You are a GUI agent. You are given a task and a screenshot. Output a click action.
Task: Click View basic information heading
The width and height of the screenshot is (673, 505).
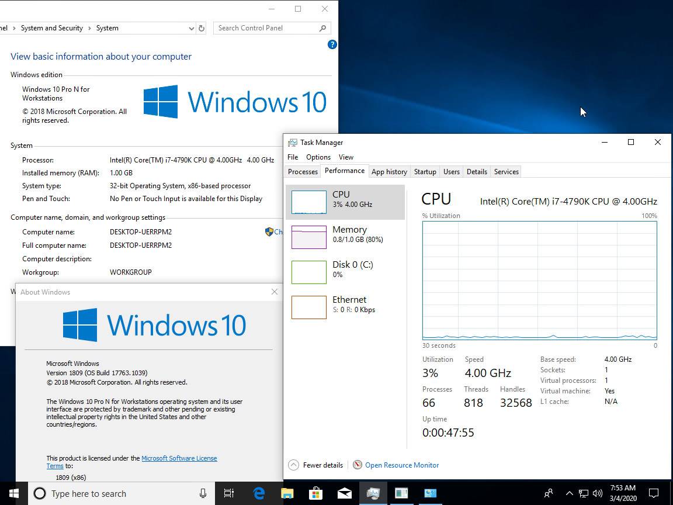coord(101,57)
